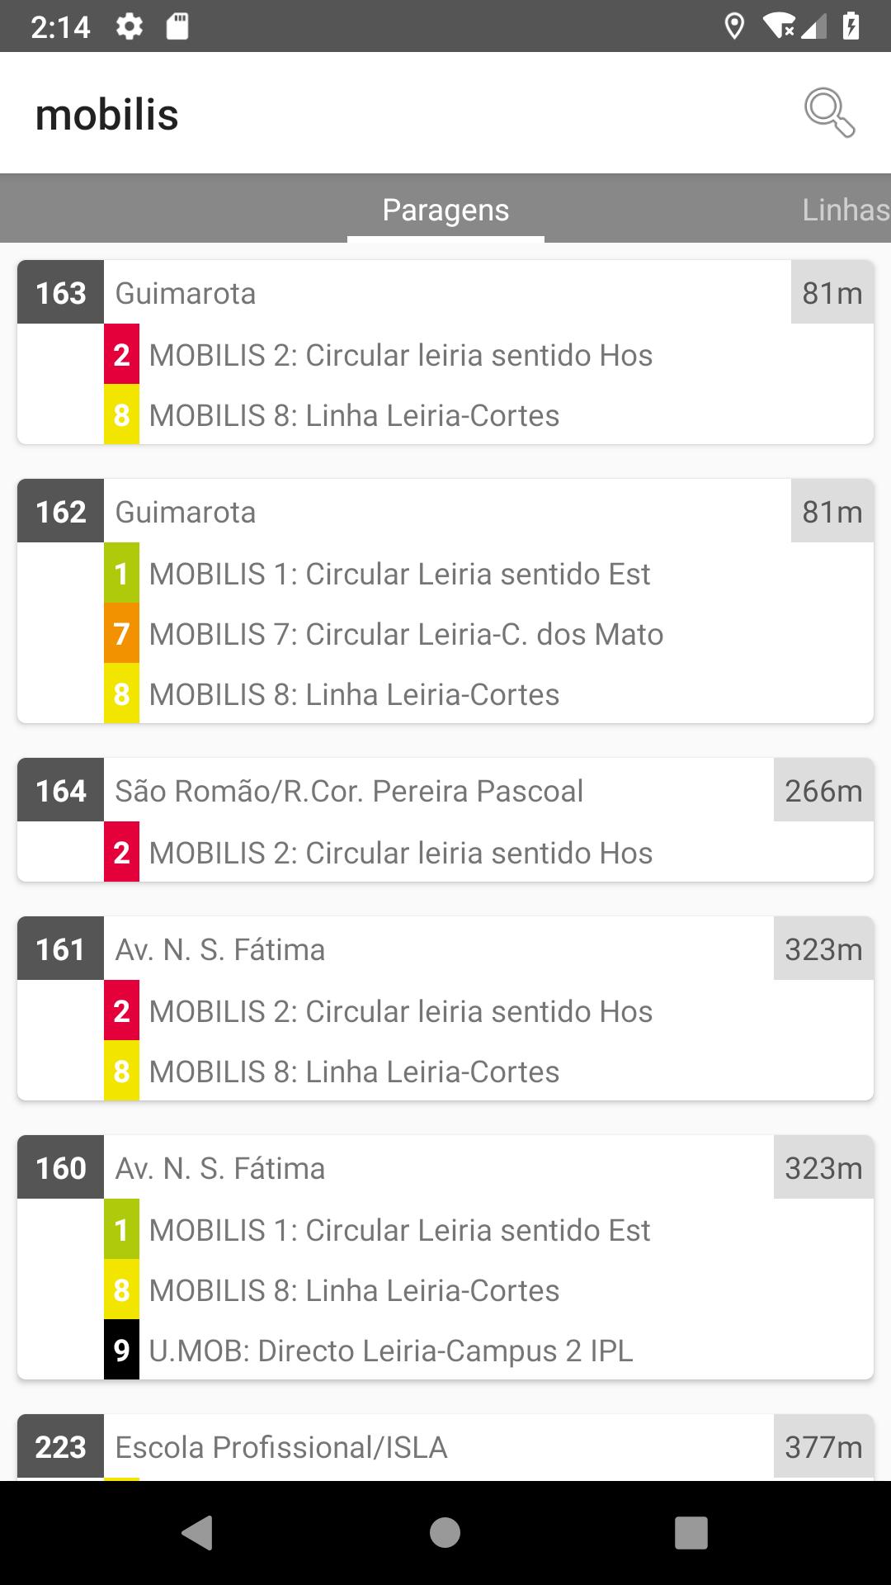Tap the SD card status icon

tap(177, 26)
